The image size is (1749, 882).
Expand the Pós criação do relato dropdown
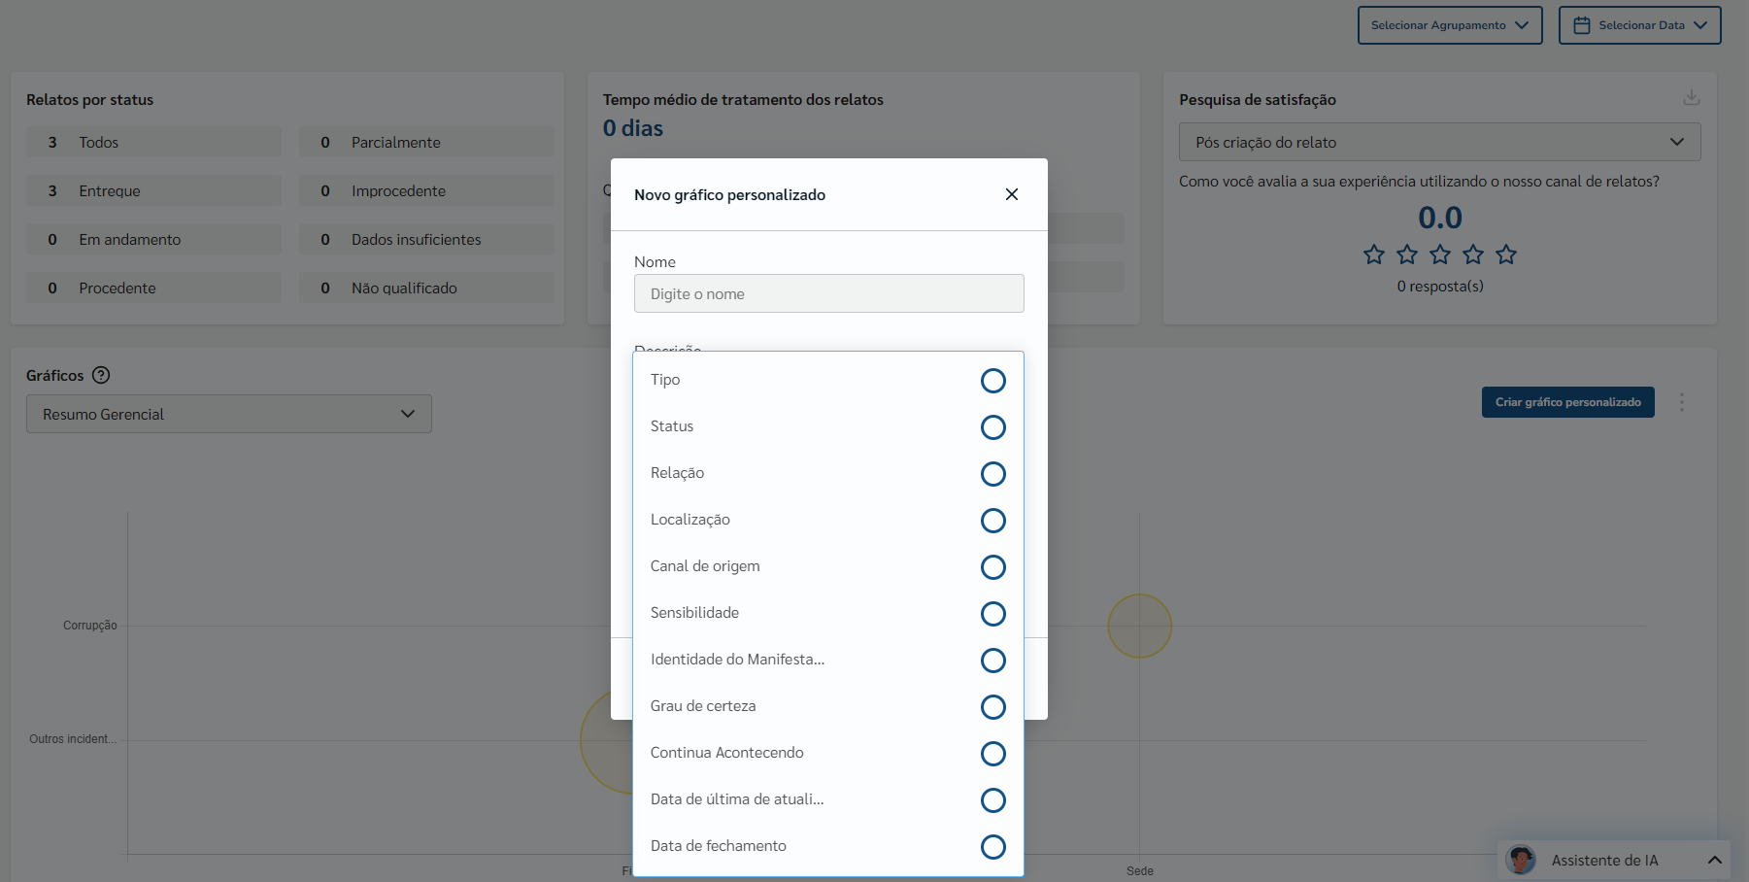[x=1439, y=142]
